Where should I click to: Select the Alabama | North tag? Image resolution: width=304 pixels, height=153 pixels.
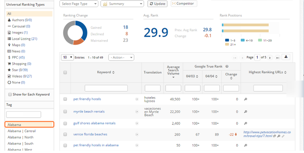[x=20, y=137]
